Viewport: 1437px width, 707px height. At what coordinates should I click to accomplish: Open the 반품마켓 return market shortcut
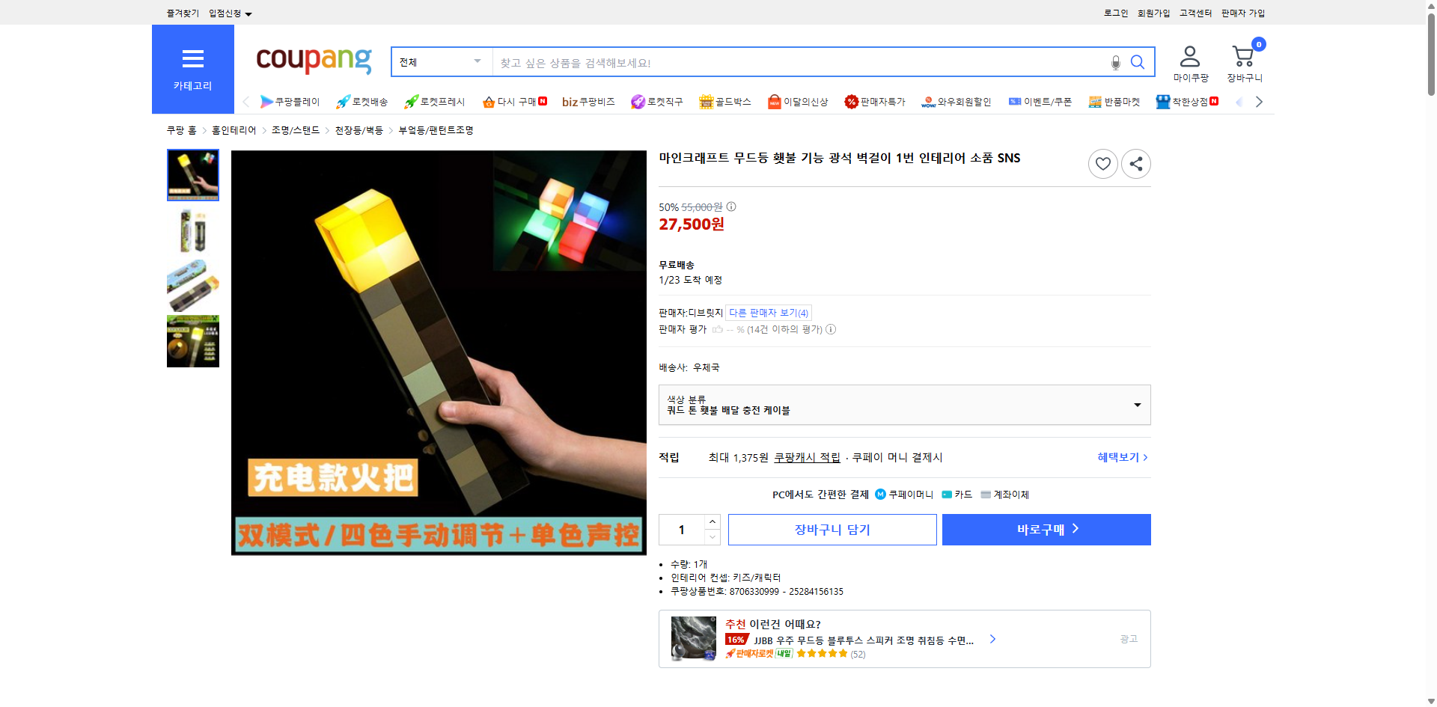(1114, 102)
